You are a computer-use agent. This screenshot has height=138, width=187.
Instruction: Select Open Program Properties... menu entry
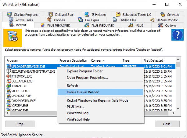pyautogui.click(x=100, y=78)
